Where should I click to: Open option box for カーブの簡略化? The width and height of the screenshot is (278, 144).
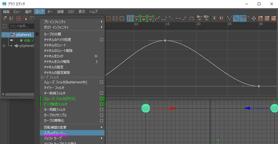101,121
